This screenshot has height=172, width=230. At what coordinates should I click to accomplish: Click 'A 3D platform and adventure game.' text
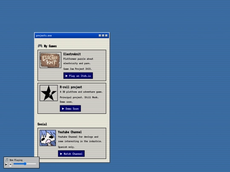coord(81,92)
